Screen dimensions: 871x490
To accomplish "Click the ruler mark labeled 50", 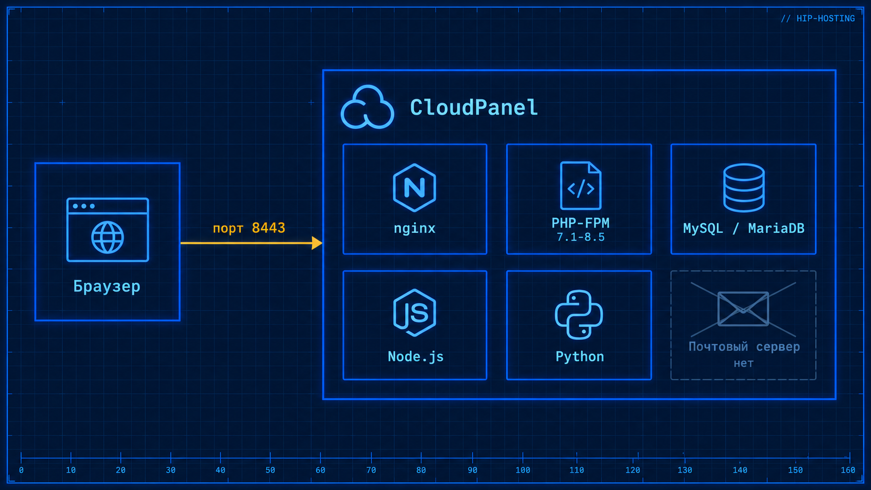I will click(x=270, y=470).
